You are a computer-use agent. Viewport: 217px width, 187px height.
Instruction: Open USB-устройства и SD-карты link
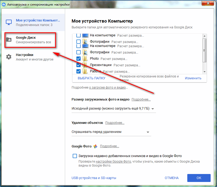pos(94,178)
